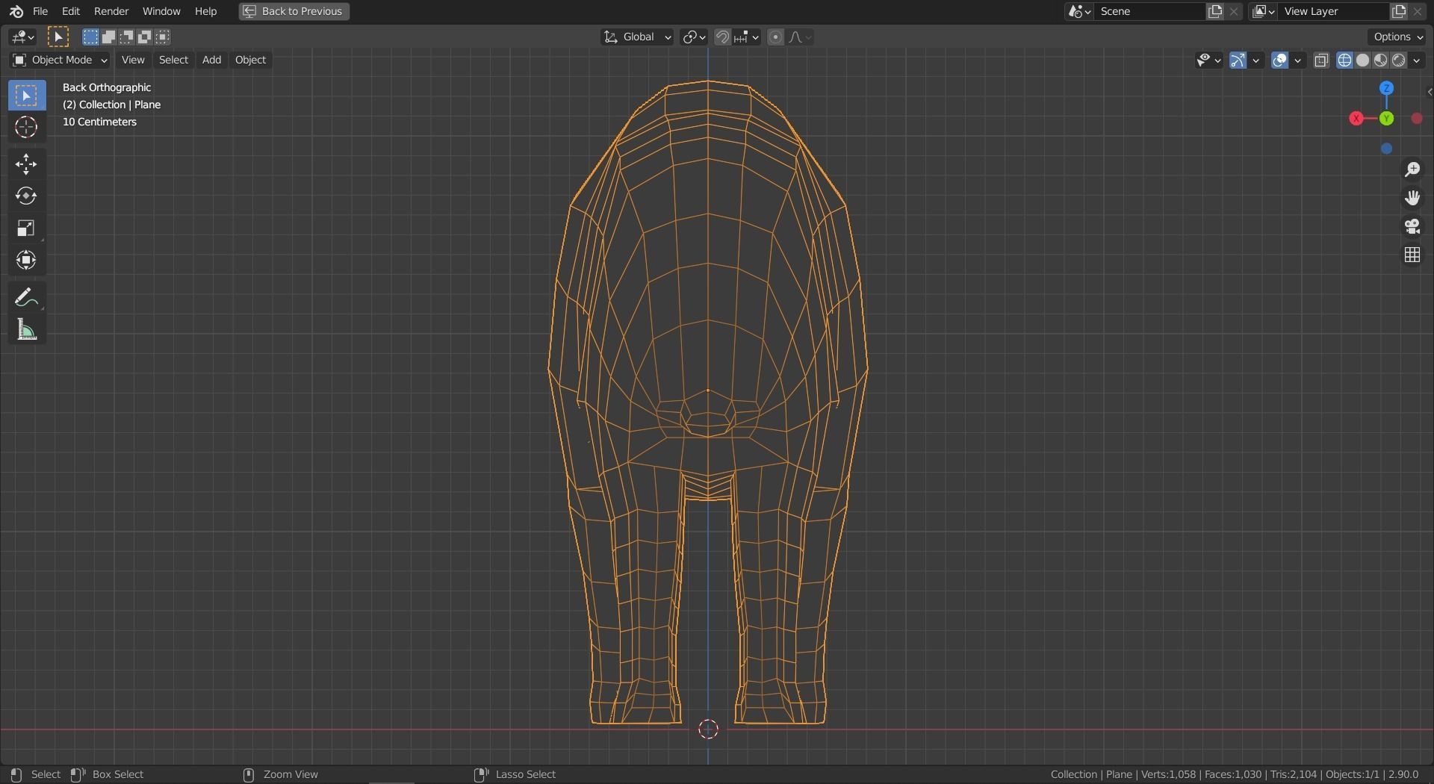Open the snapping options dropdown
Viewport: 1434px width, 784px height.
tap(746, 37)
